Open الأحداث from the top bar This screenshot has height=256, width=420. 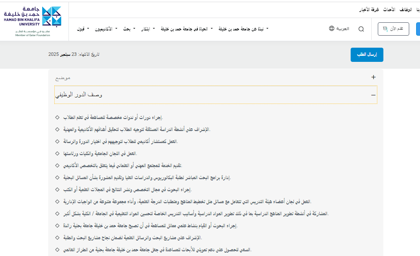389,9
